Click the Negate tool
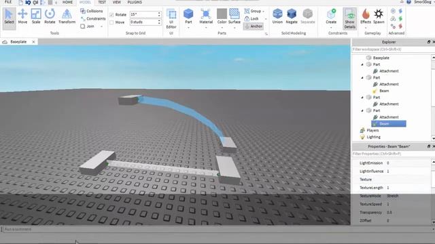The height and width of the screenshot is (244, 435). 292,16
